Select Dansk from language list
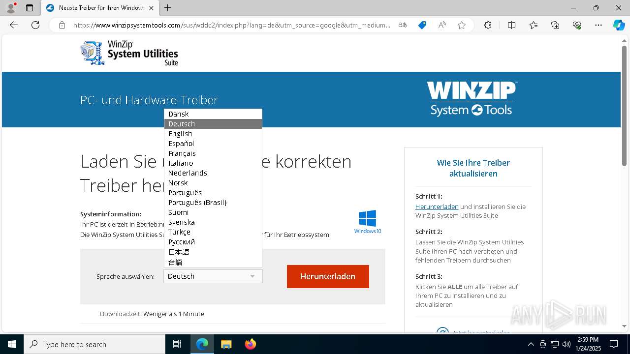This screenshot has width=630, height=354. [x=213, y=114]
